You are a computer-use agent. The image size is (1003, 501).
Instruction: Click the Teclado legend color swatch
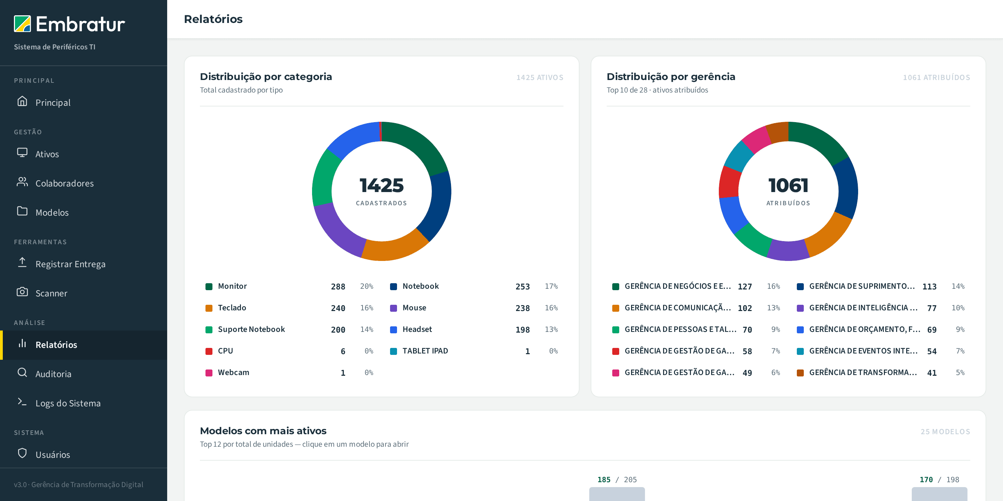(x=209, y=308)
